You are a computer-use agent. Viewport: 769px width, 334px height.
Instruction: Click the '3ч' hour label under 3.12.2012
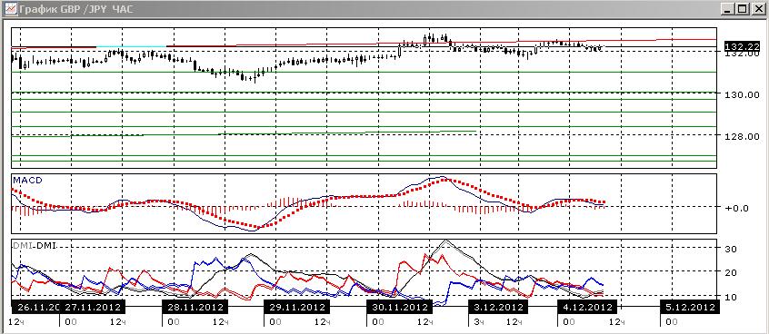point(478,322)
